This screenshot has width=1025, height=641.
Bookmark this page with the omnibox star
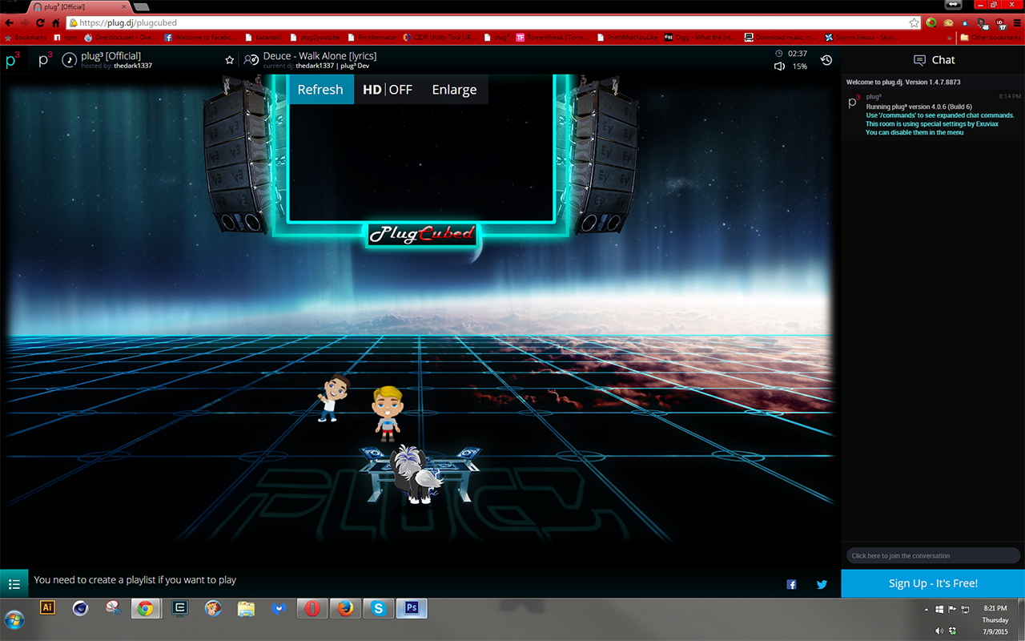[x=914, y=23]
